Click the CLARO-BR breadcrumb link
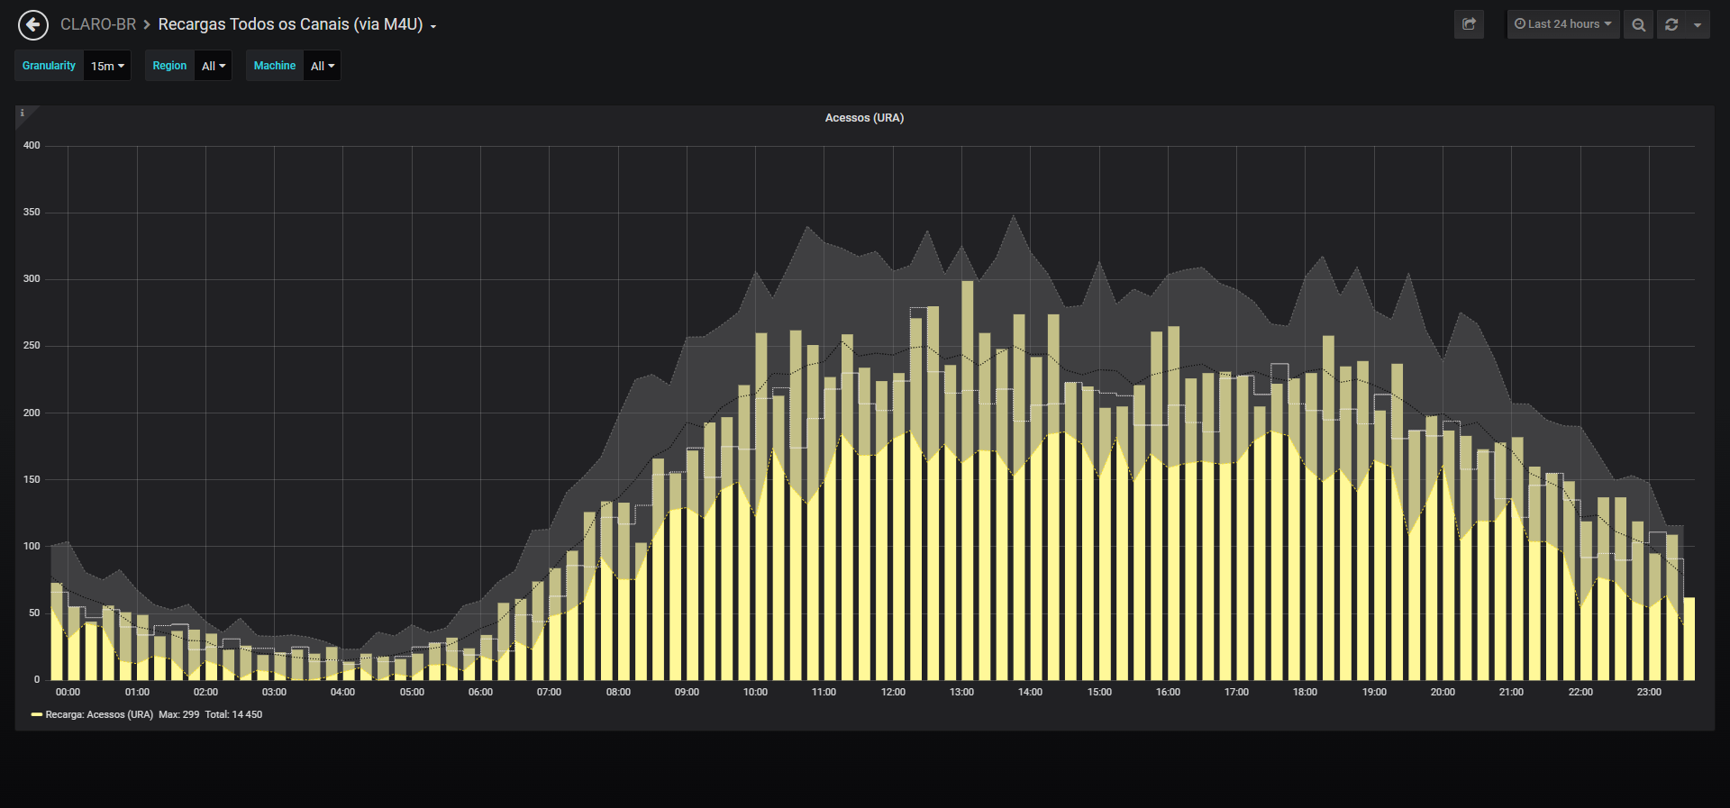The width and height of the screenshot is (1730, 808). pyautogui.click(x=98, y=24)
